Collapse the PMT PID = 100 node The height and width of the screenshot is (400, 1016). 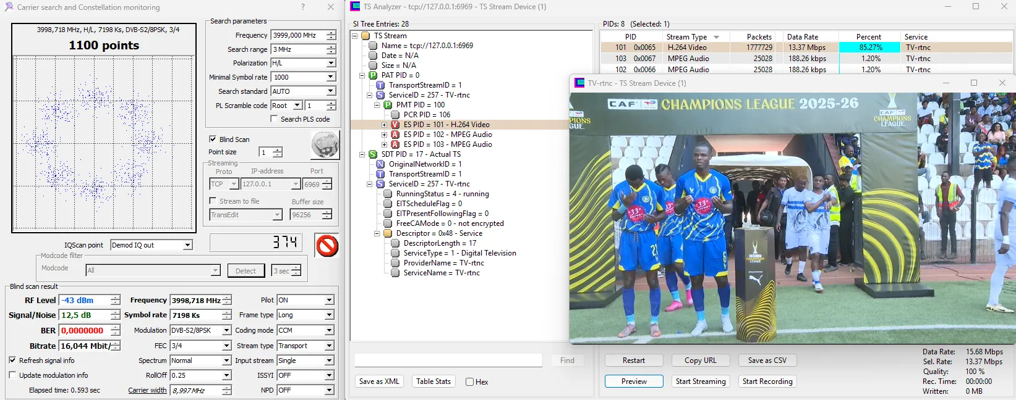377,105
